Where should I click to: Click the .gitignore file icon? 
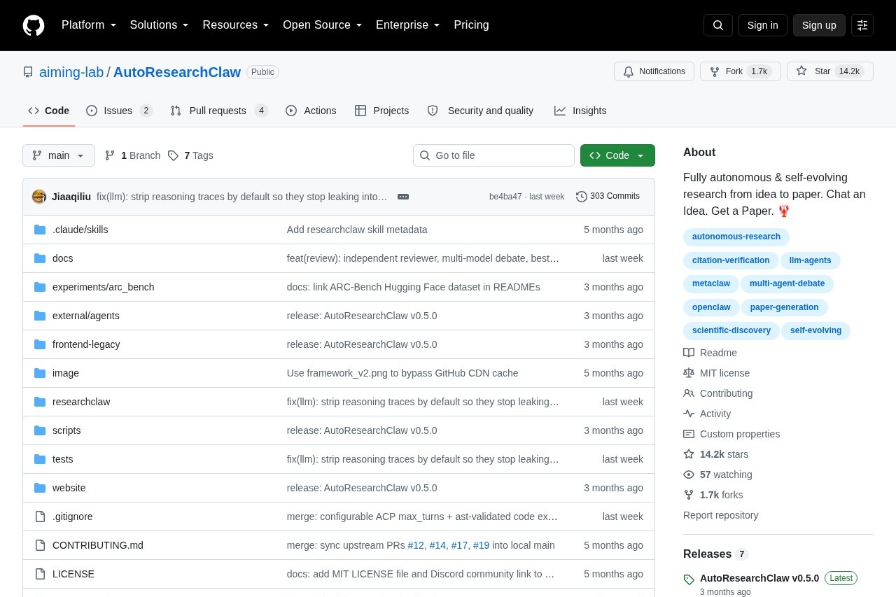point(40,517)
